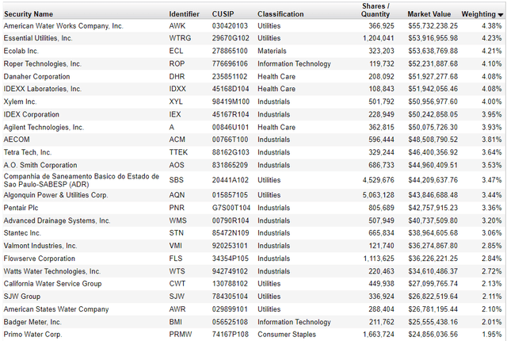
Task: Select the Pentair Plc name
Action: [21, 208]
